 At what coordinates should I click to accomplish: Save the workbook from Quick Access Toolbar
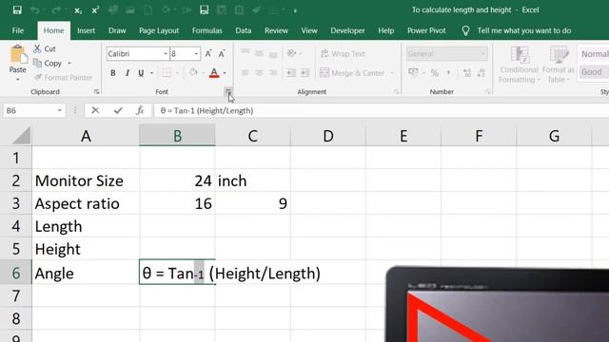click(x=17, y=10)
